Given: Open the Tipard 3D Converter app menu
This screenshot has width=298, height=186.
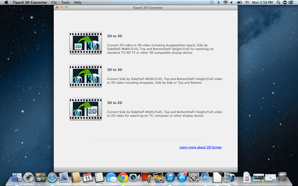Looking at the screenshot, I should click(30, 2).
